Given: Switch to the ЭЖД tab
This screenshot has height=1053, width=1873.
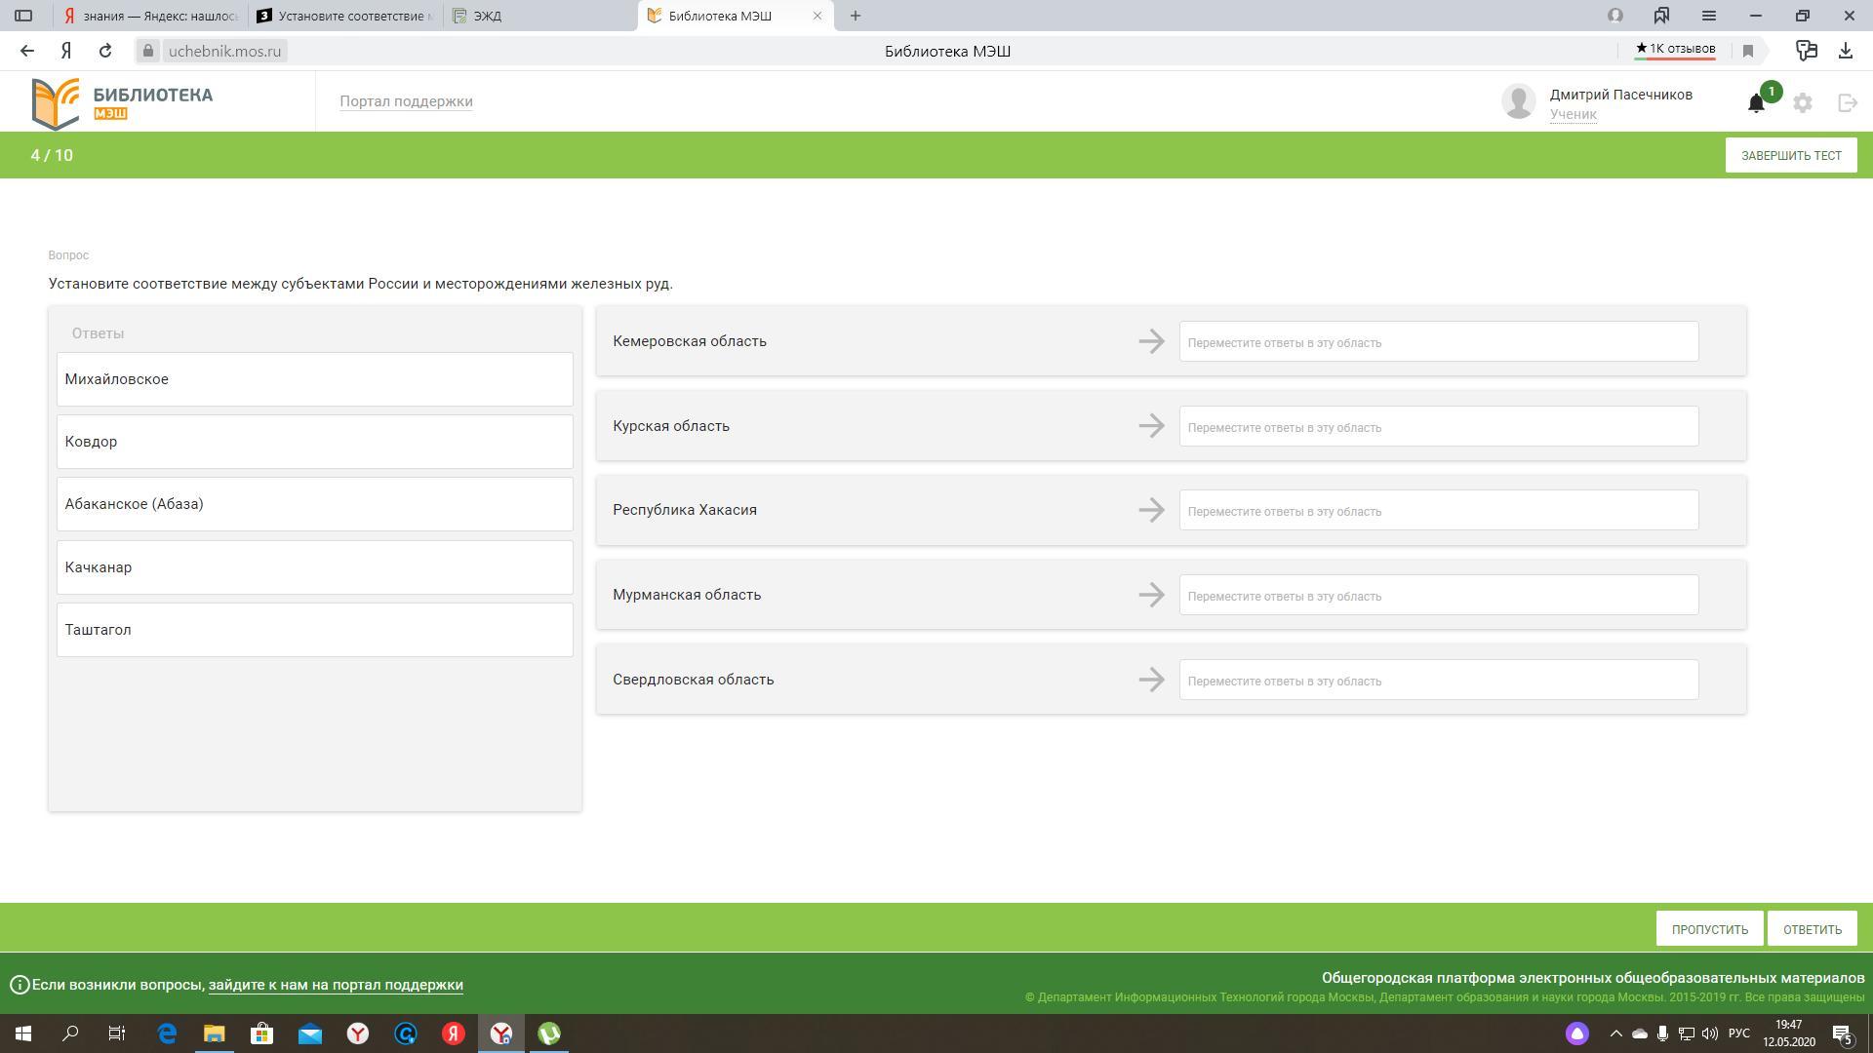Looking at the screenshot, I should coord(539,16).
